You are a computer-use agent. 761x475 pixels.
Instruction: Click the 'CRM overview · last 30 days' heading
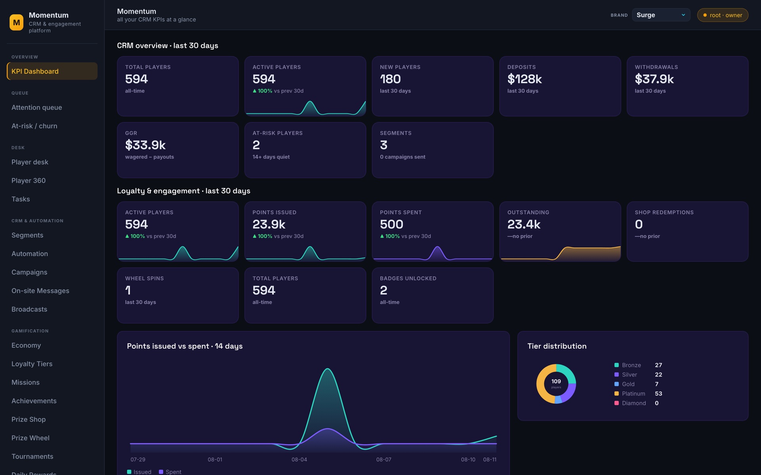point(167,46)
